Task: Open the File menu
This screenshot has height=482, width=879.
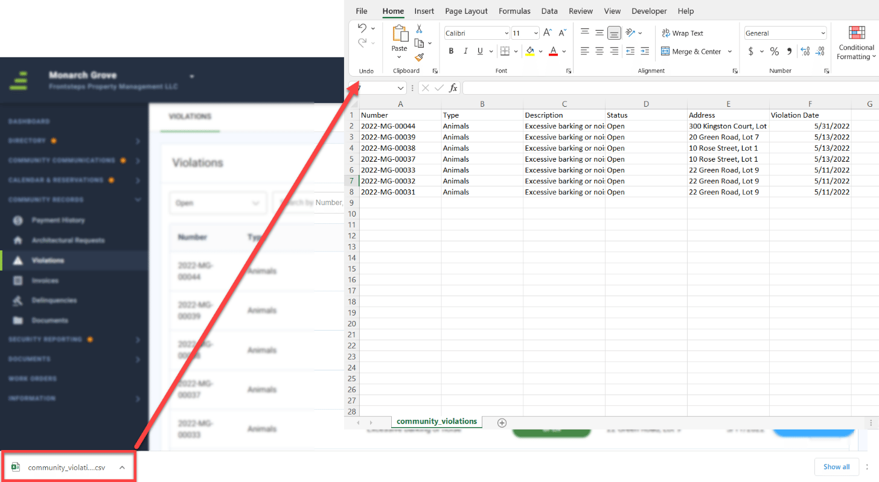Action: coord(362,11)
